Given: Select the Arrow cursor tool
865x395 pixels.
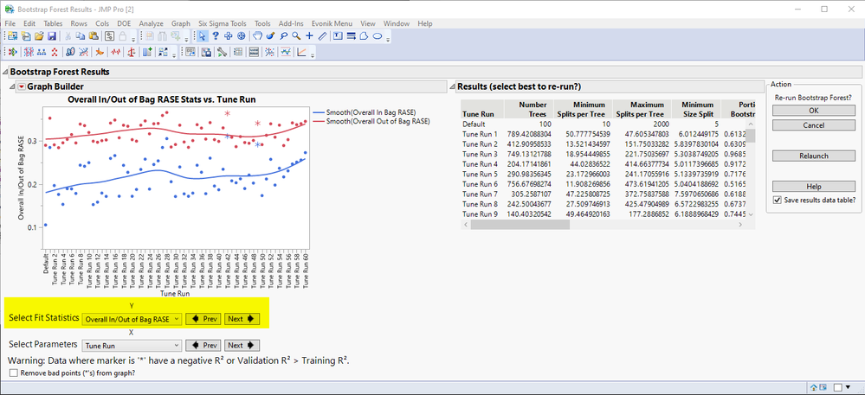Looking at the screenshot, I should [x=203, y=36].
